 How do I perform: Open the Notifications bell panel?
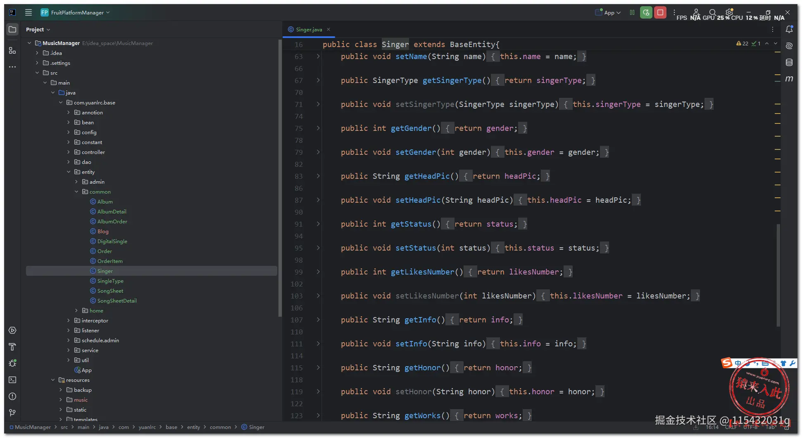(x=789, y=29)
